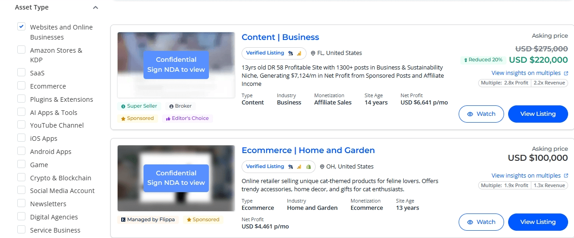The width and height of the screenshot is (574, 238).
Task: Uncheck Websites and Online Businesses filter
Action: pos(21,26)
